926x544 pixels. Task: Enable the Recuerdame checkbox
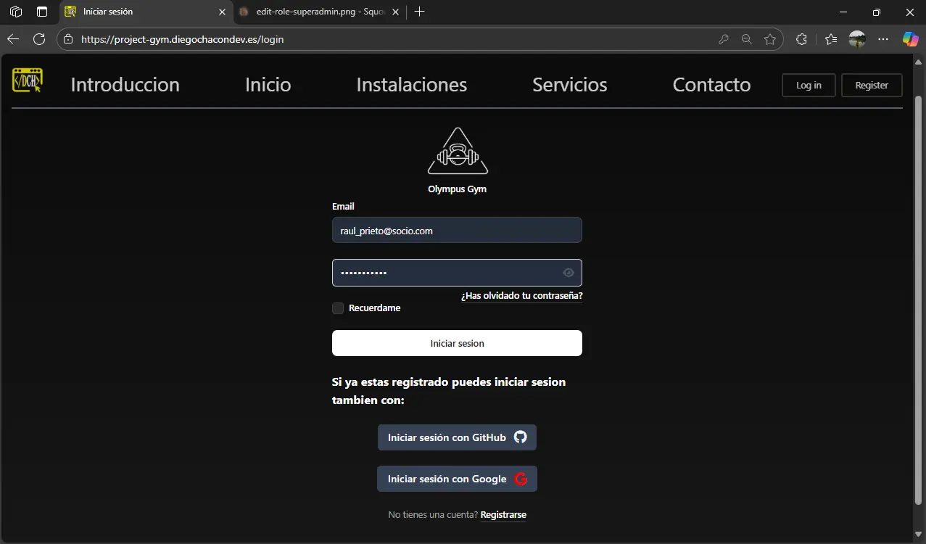338,308
